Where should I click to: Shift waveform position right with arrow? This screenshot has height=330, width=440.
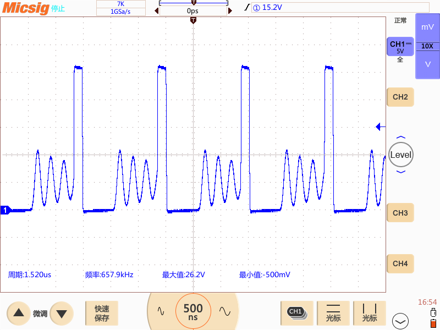click(x=230, y=11)
